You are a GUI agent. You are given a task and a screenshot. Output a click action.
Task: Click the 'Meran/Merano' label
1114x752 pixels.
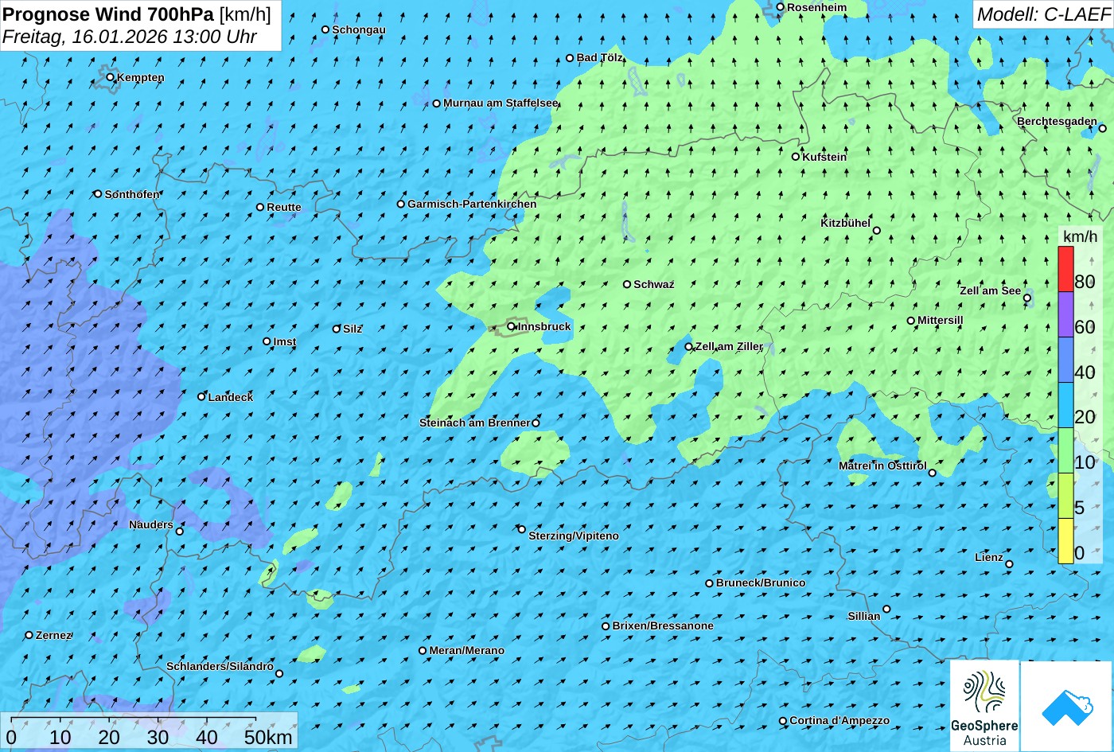coord(467,650)
